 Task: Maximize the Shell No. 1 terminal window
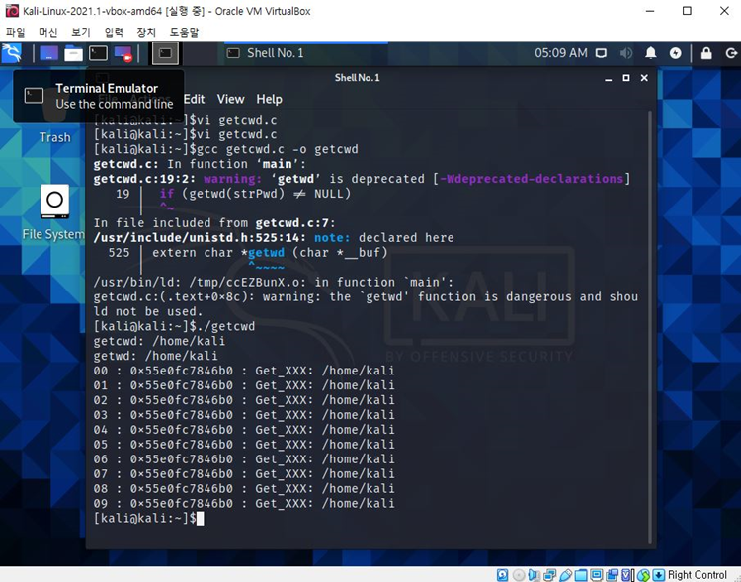pos(626,78)
